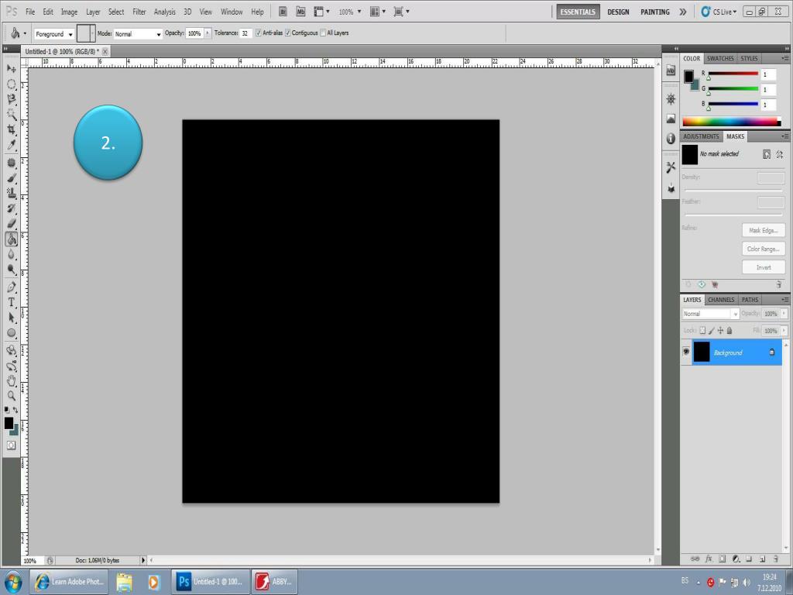Image resolution: width=793 pixels, height=595 pixels.
Task: Select the Eyedropper tool
Action: tap(11, 145)
